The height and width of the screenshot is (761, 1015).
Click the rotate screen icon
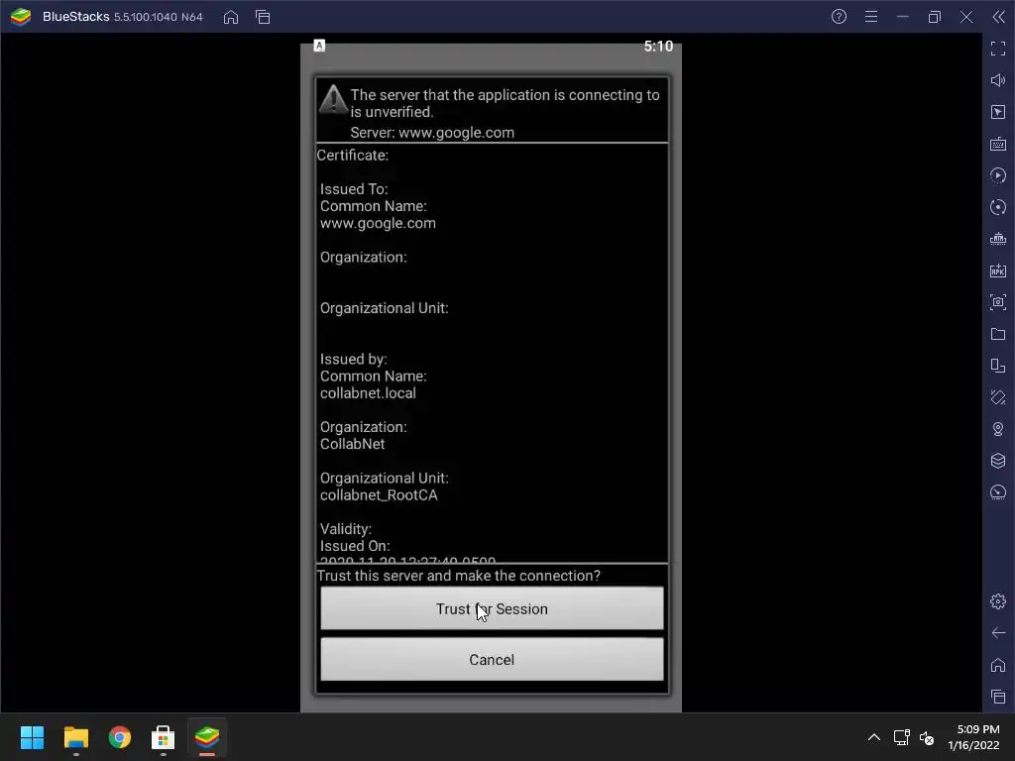(x=998, y=397)
